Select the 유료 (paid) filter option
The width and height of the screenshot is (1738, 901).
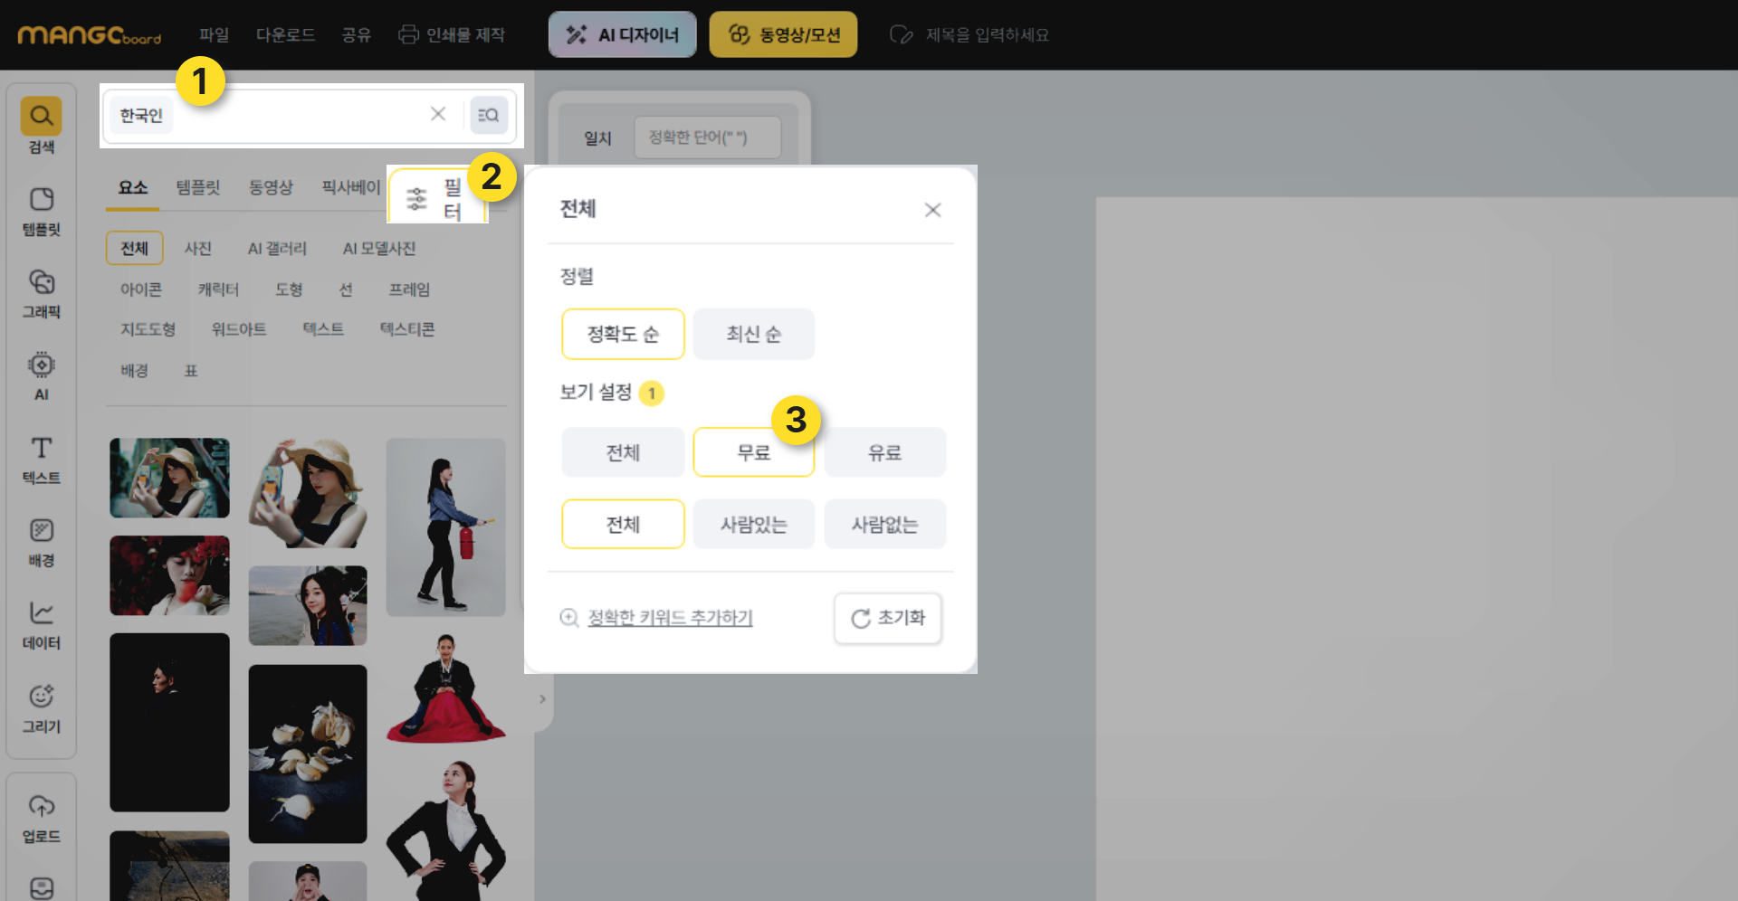884,452
